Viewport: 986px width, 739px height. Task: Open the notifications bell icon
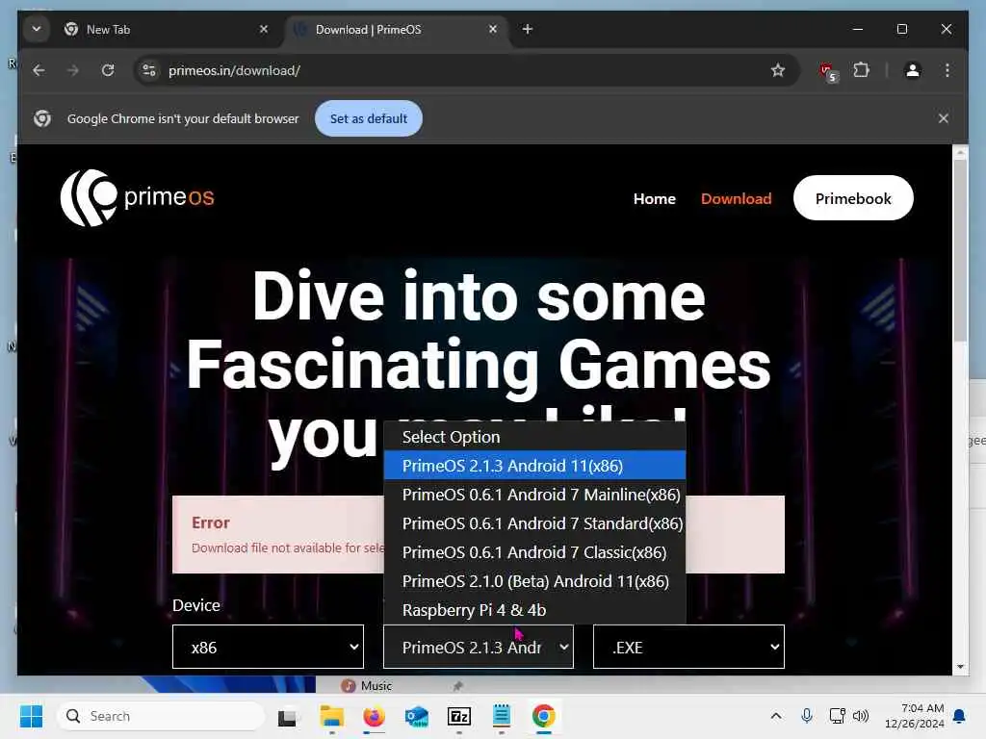959,716
